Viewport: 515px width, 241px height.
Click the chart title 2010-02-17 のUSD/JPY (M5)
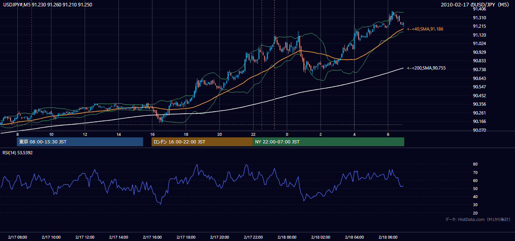[476, 4]
